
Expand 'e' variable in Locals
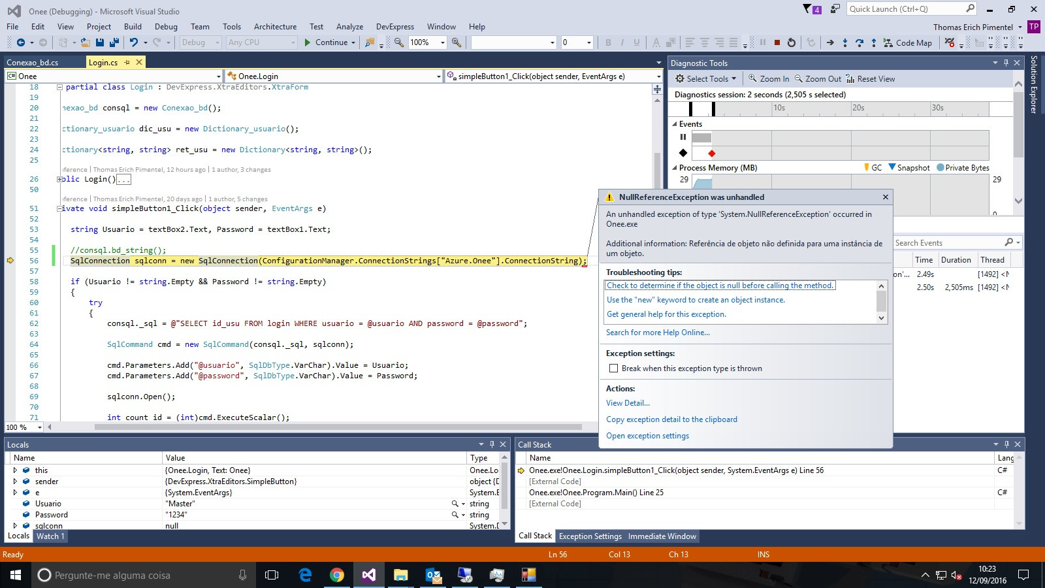click(14, 493)
